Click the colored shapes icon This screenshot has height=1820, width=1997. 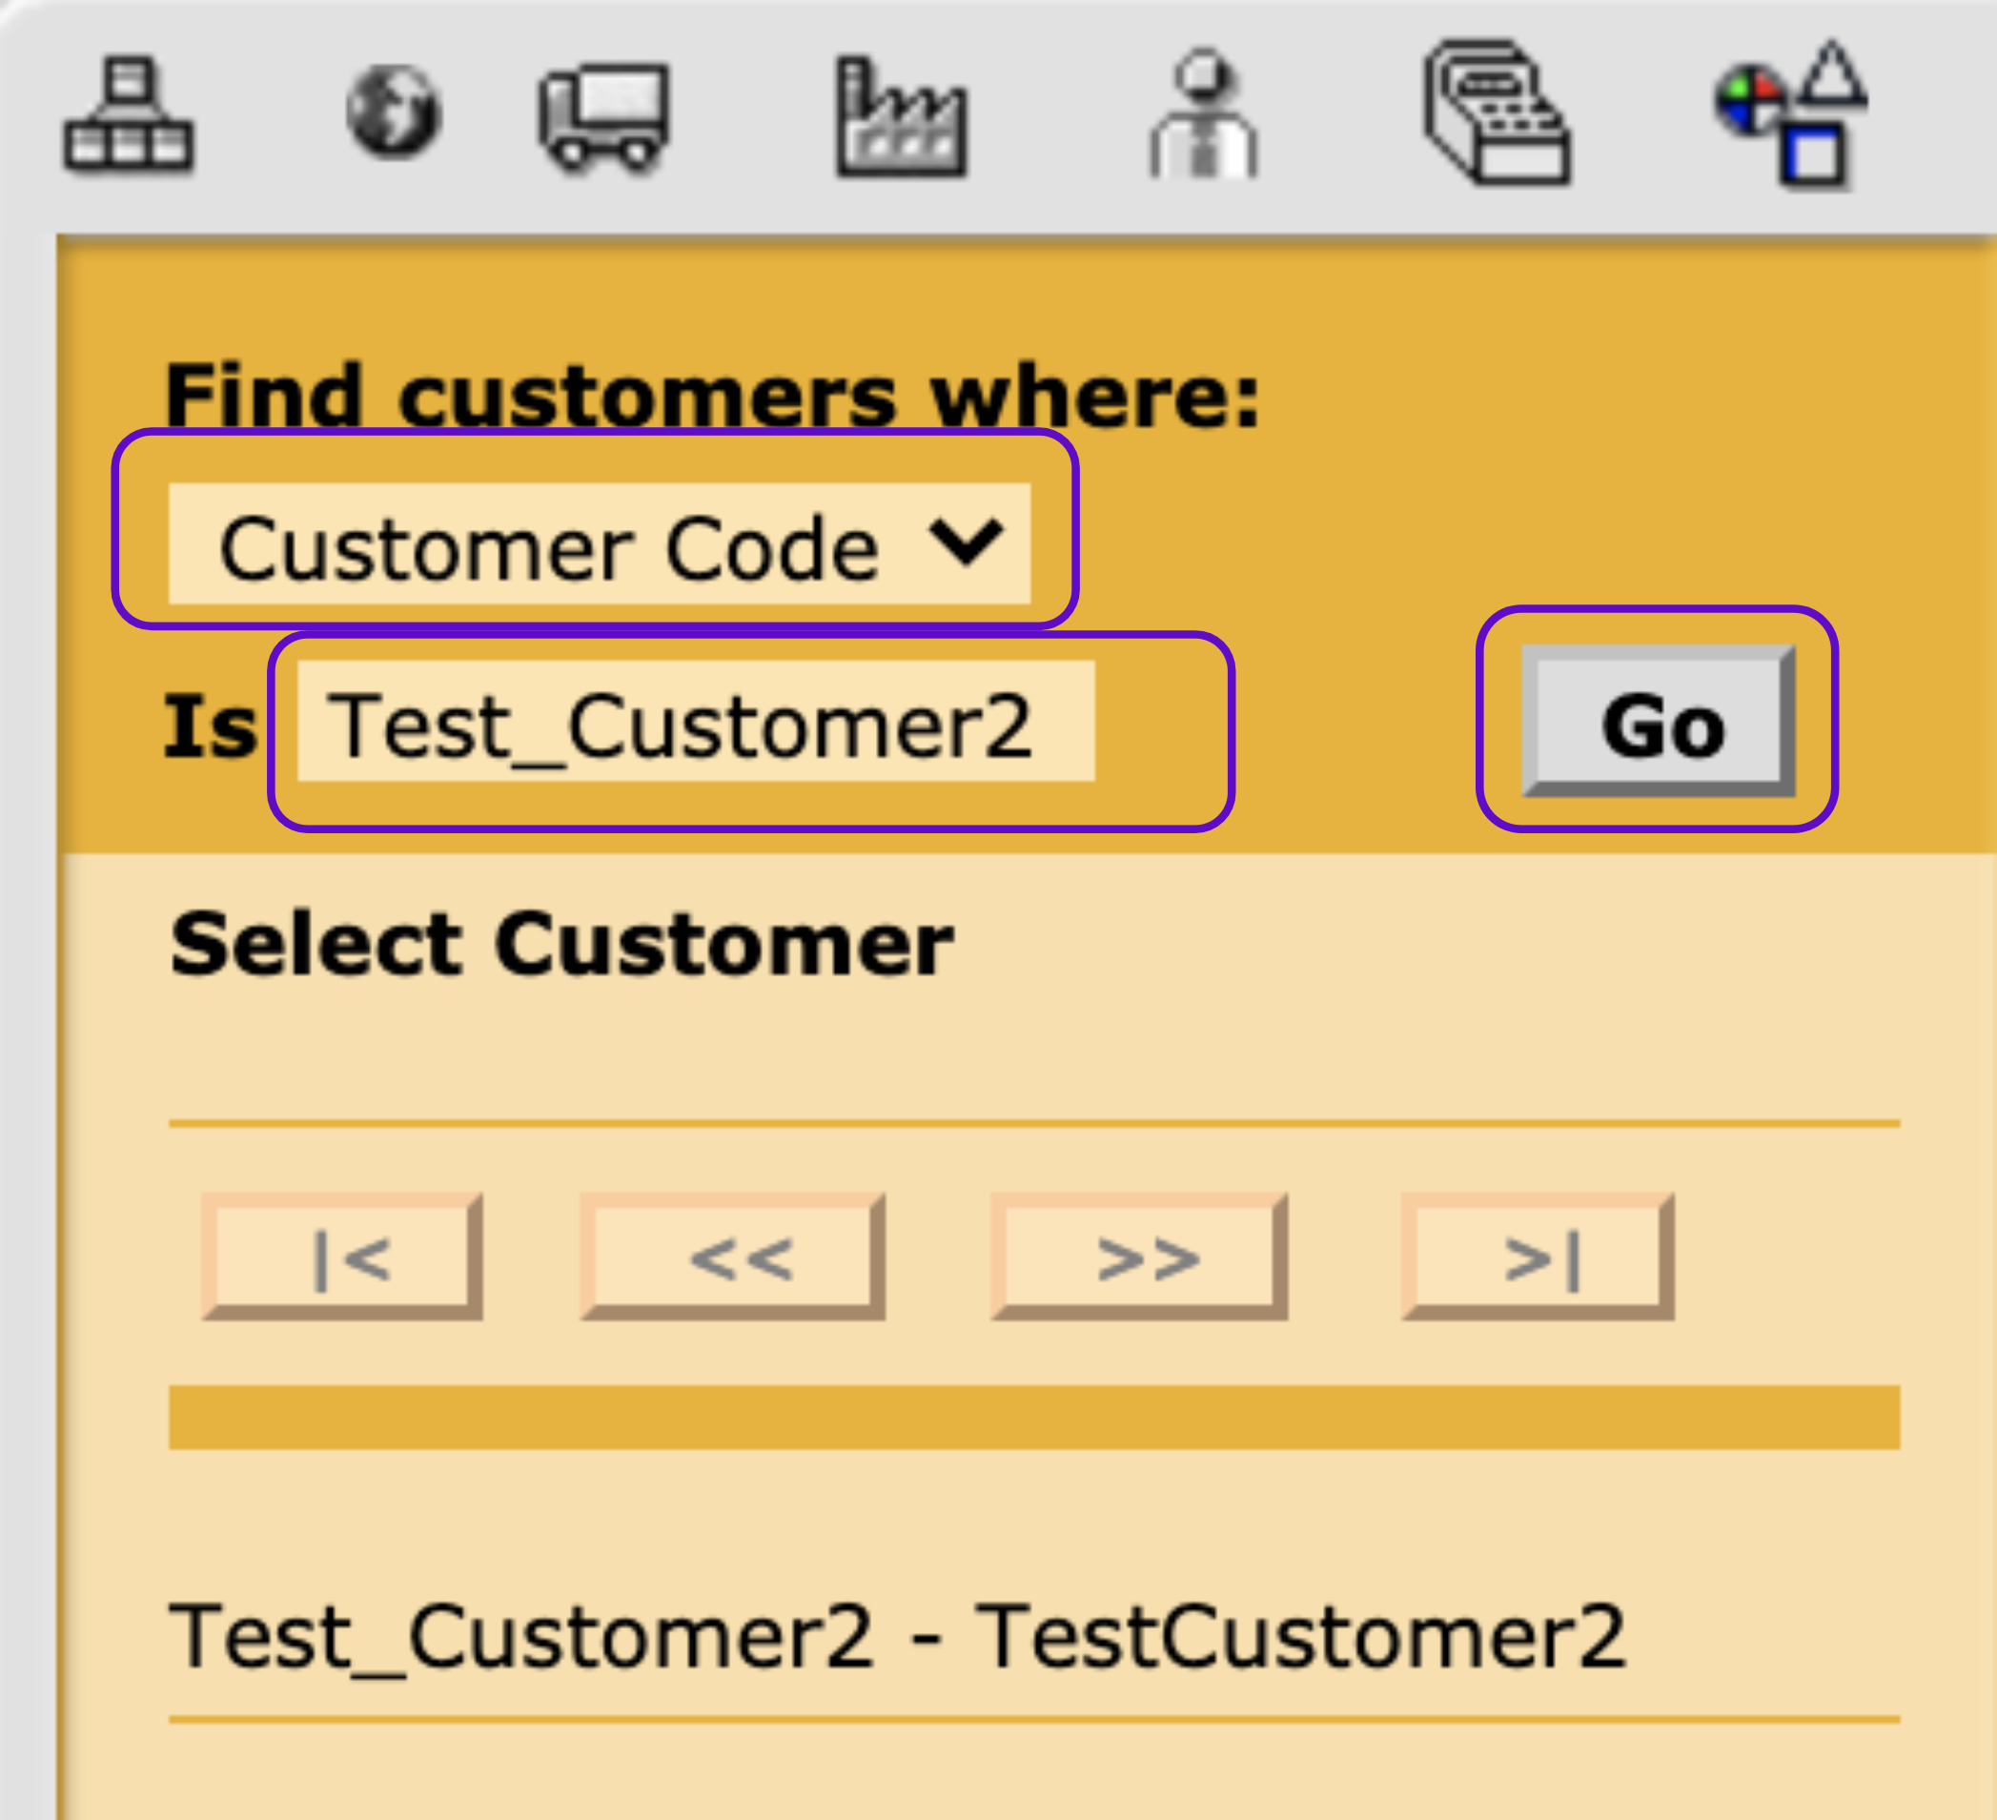coord(1792,112)
